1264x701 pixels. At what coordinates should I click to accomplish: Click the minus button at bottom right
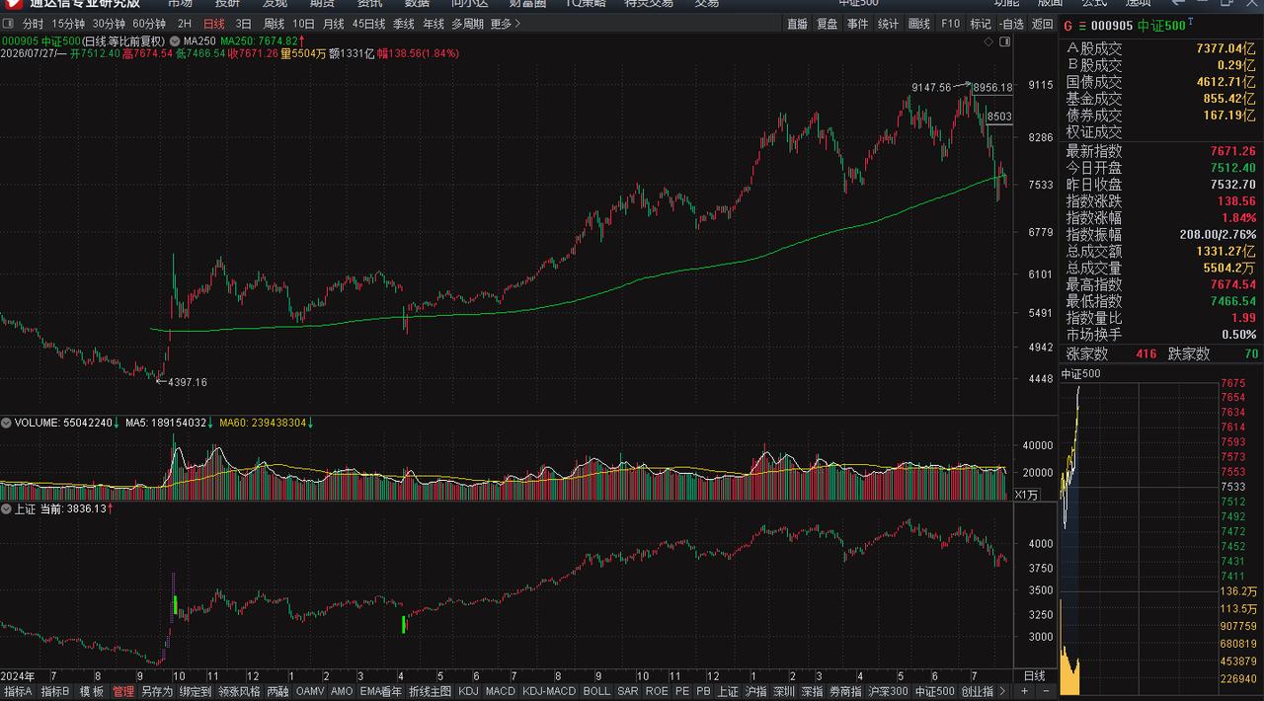(x=1044, y=692)
